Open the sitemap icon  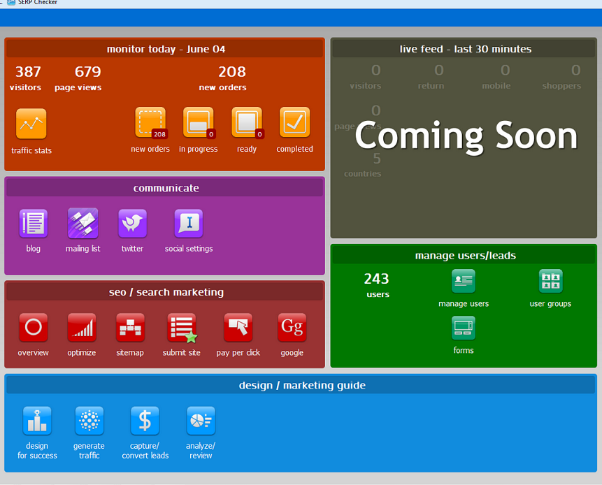tap(130, 328)
